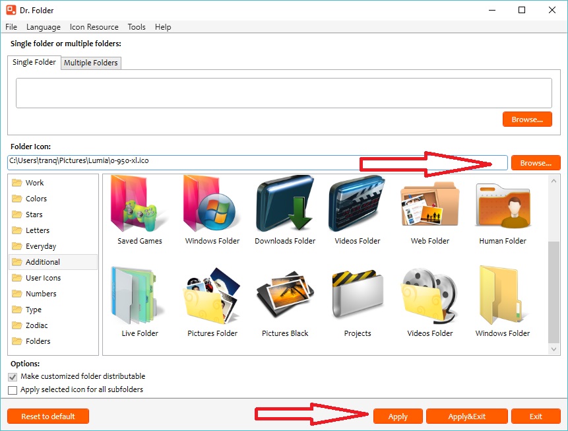Select the Live Folder icon
The image size is (568, 431).
139,297
